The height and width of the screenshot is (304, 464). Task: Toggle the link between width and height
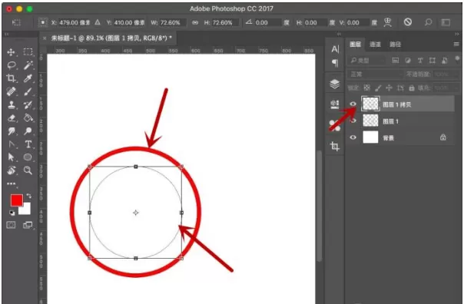(x=195, y=22)
